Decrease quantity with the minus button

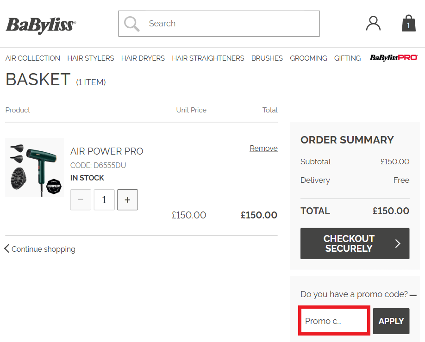click(81, 199)
